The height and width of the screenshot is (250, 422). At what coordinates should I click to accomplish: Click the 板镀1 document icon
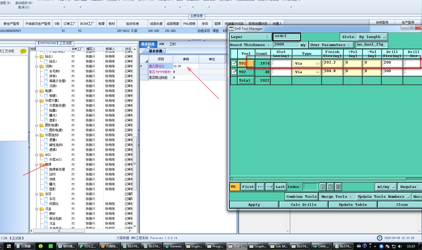[46, 96]
